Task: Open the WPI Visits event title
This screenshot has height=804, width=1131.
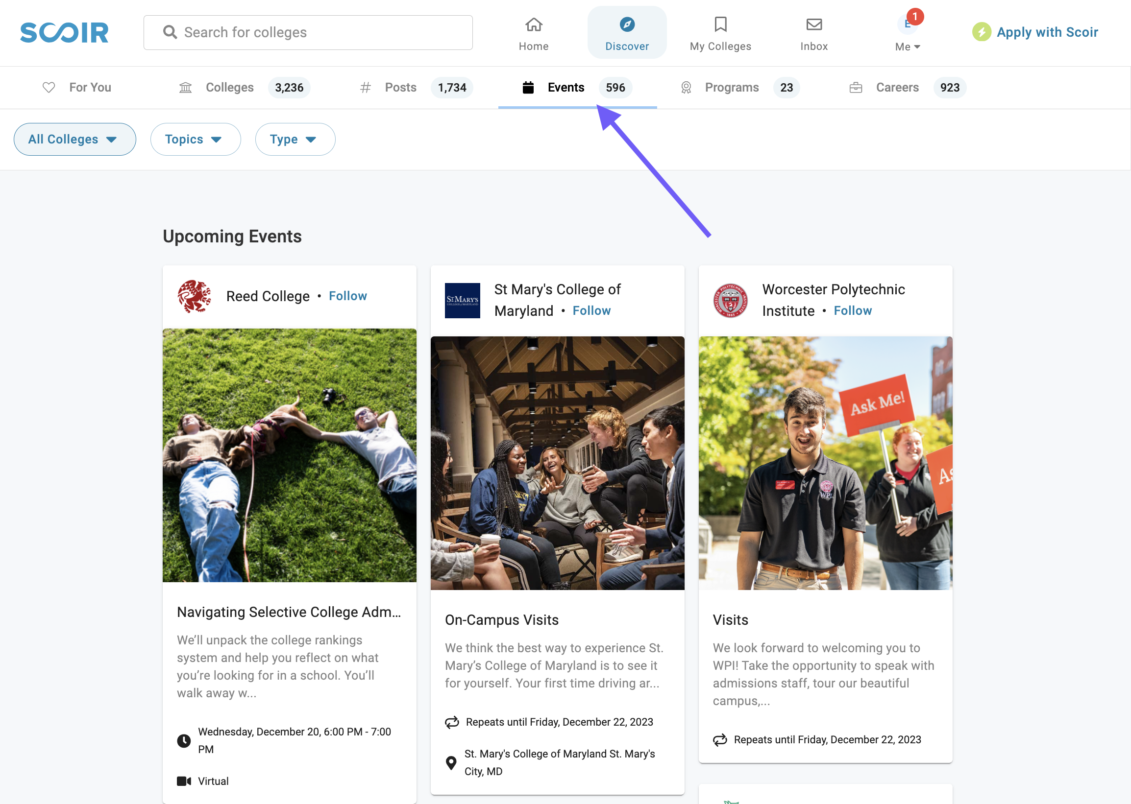Action: click(730, 620)
